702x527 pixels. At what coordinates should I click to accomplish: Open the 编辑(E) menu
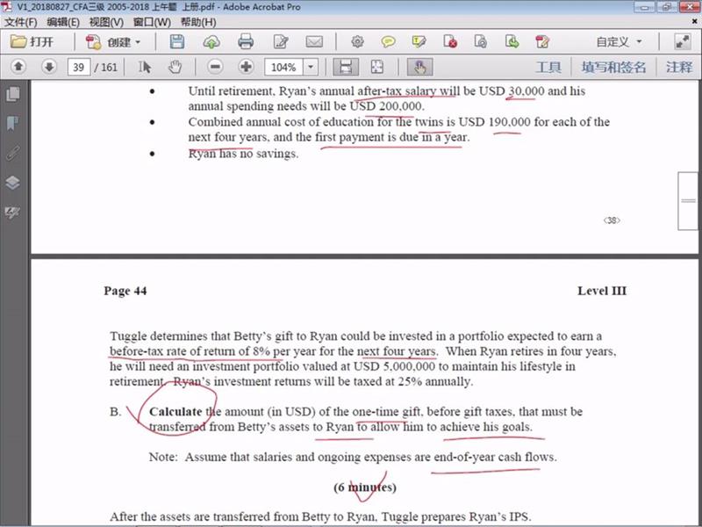(x=63, y=22)
